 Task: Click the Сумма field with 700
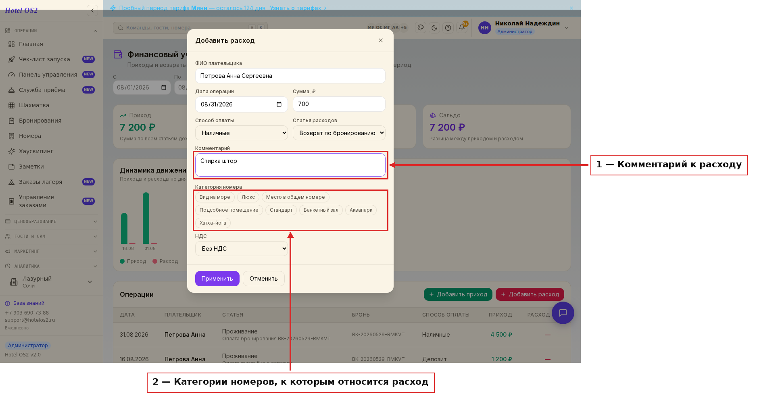pyautogui.click(x=339, y=104)
